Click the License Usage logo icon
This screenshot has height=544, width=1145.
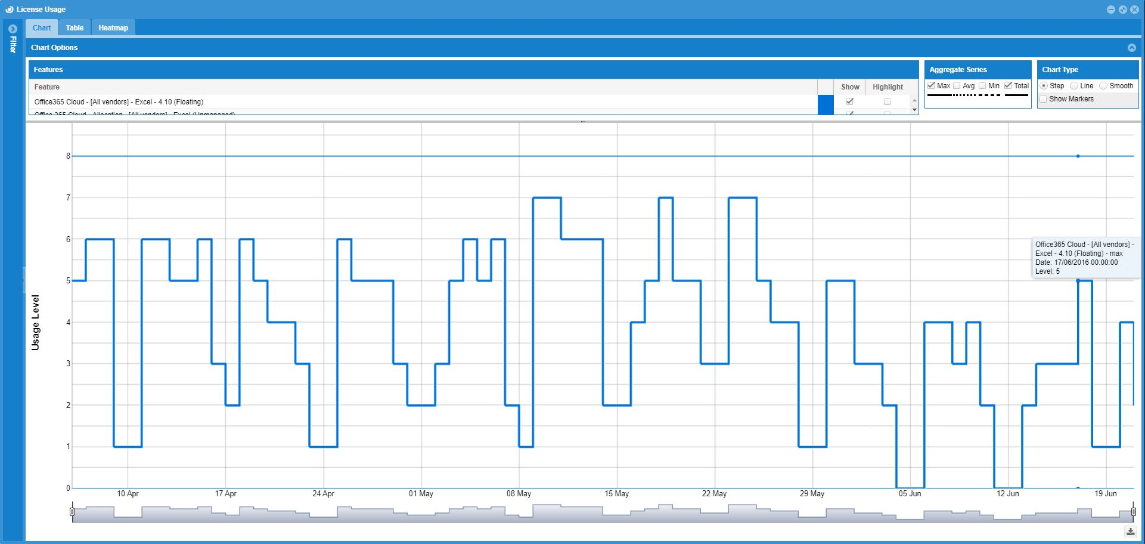9,10
